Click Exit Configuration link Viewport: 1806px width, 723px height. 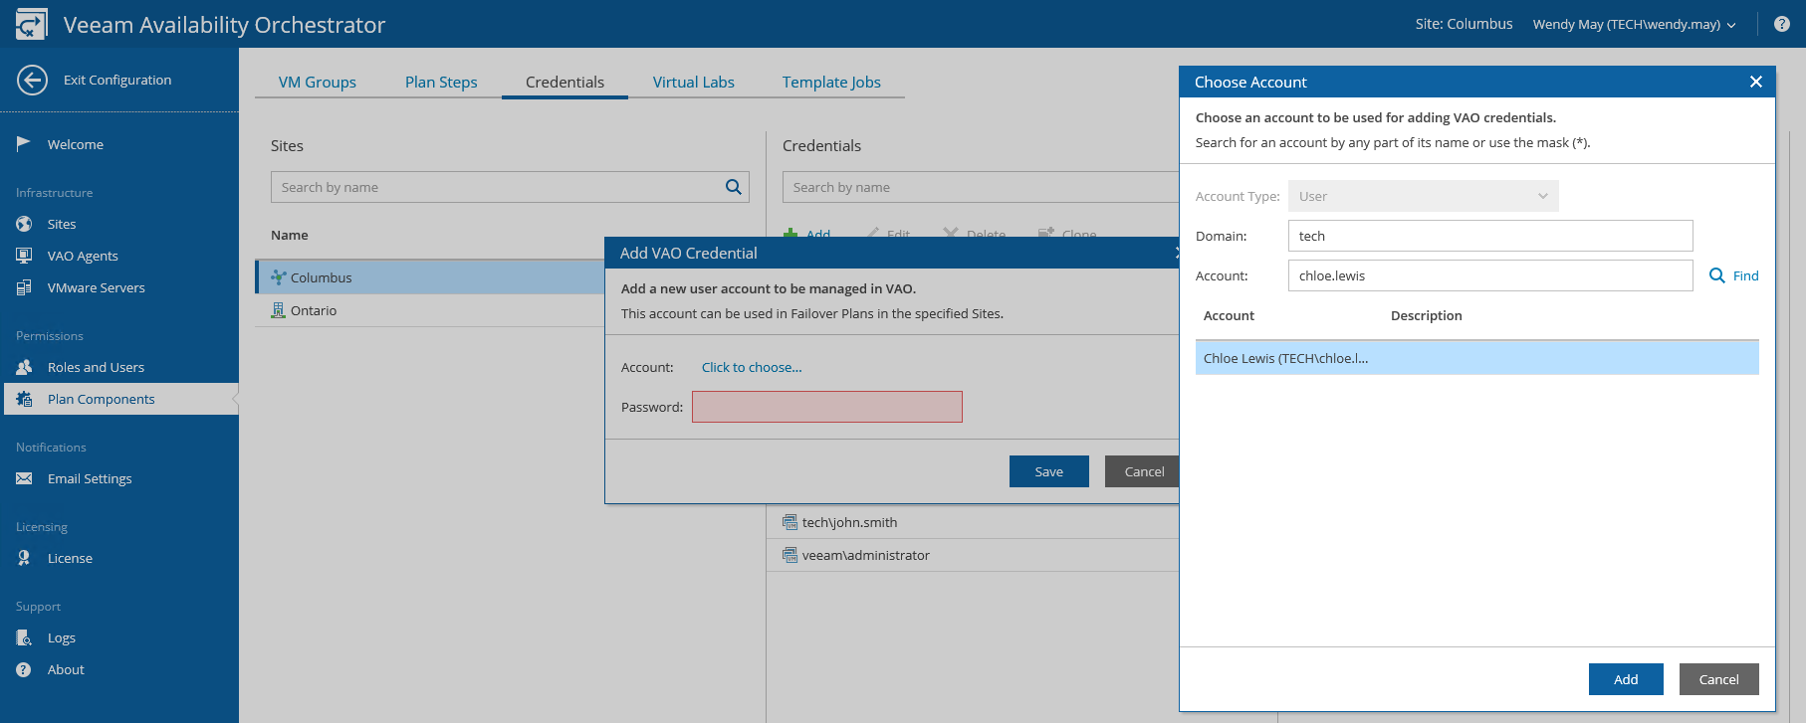pyautogui.click(x=117, y=80)
